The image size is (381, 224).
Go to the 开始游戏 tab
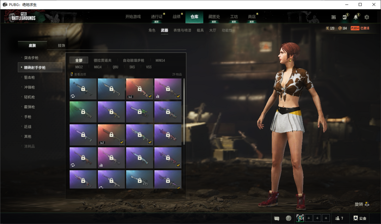click(x=133, y=17)
